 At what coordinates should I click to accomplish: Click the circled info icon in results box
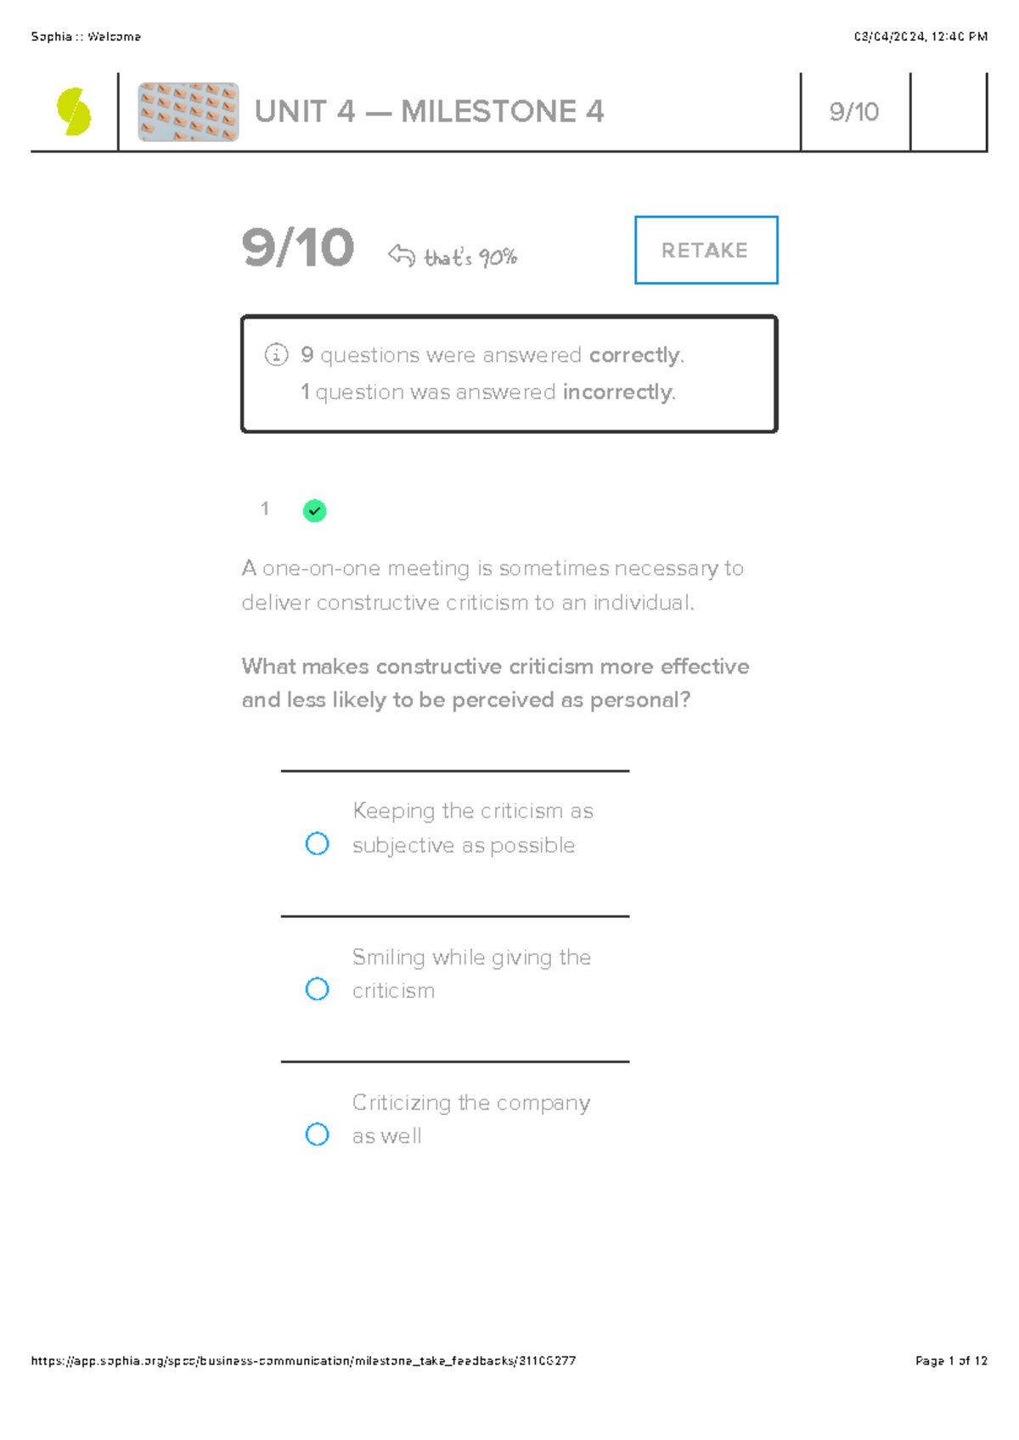[x=274, y=355]
